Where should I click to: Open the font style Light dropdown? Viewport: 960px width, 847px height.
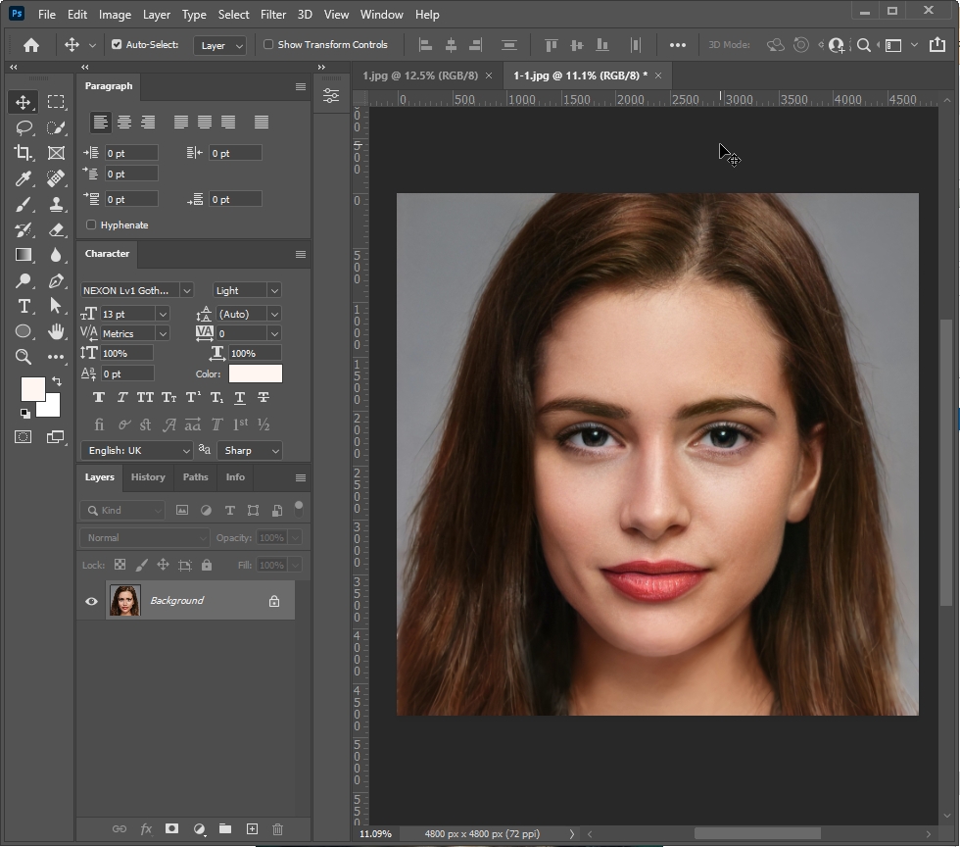pyautogui.click(x=247, y=290)
